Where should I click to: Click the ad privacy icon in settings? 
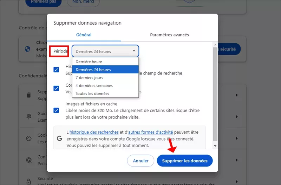(29, 160)
